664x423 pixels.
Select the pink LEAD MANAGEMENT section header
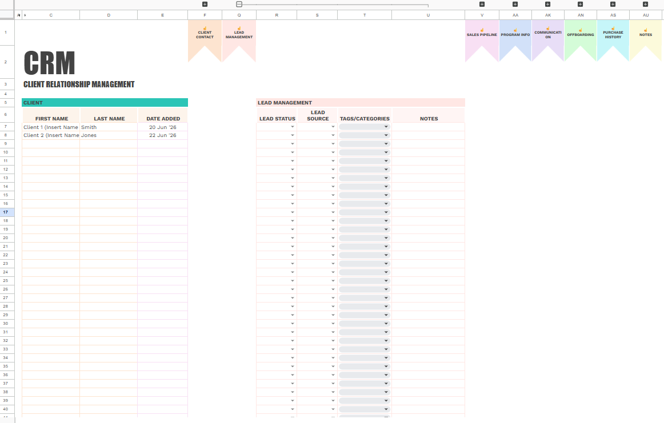[x=361, y=102]
